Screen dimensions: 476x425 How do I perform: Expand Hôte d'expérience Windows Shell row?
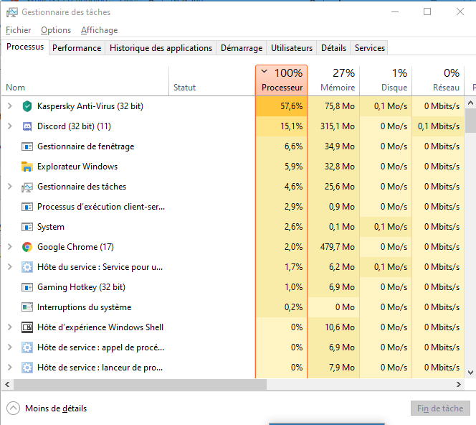(x=10, y=327)
